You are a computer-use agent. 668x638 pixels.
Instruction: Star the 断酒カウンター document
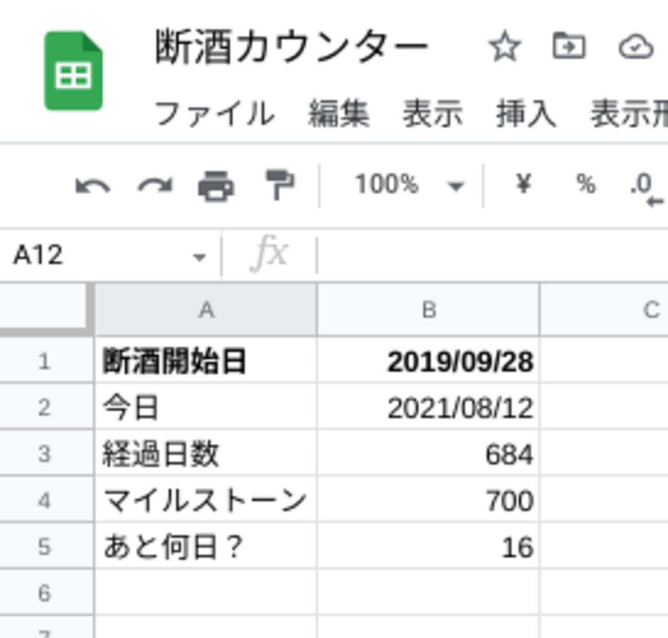505,47
